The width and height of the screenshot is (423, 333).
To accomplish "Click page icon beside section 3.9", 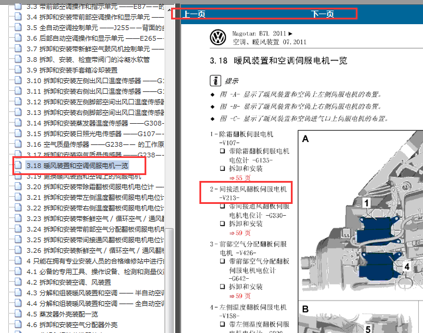I will tap(18, 70).
